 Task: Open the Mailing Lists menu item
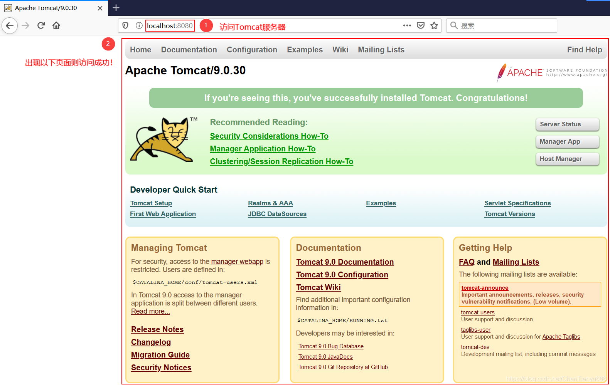click(381, 50)
